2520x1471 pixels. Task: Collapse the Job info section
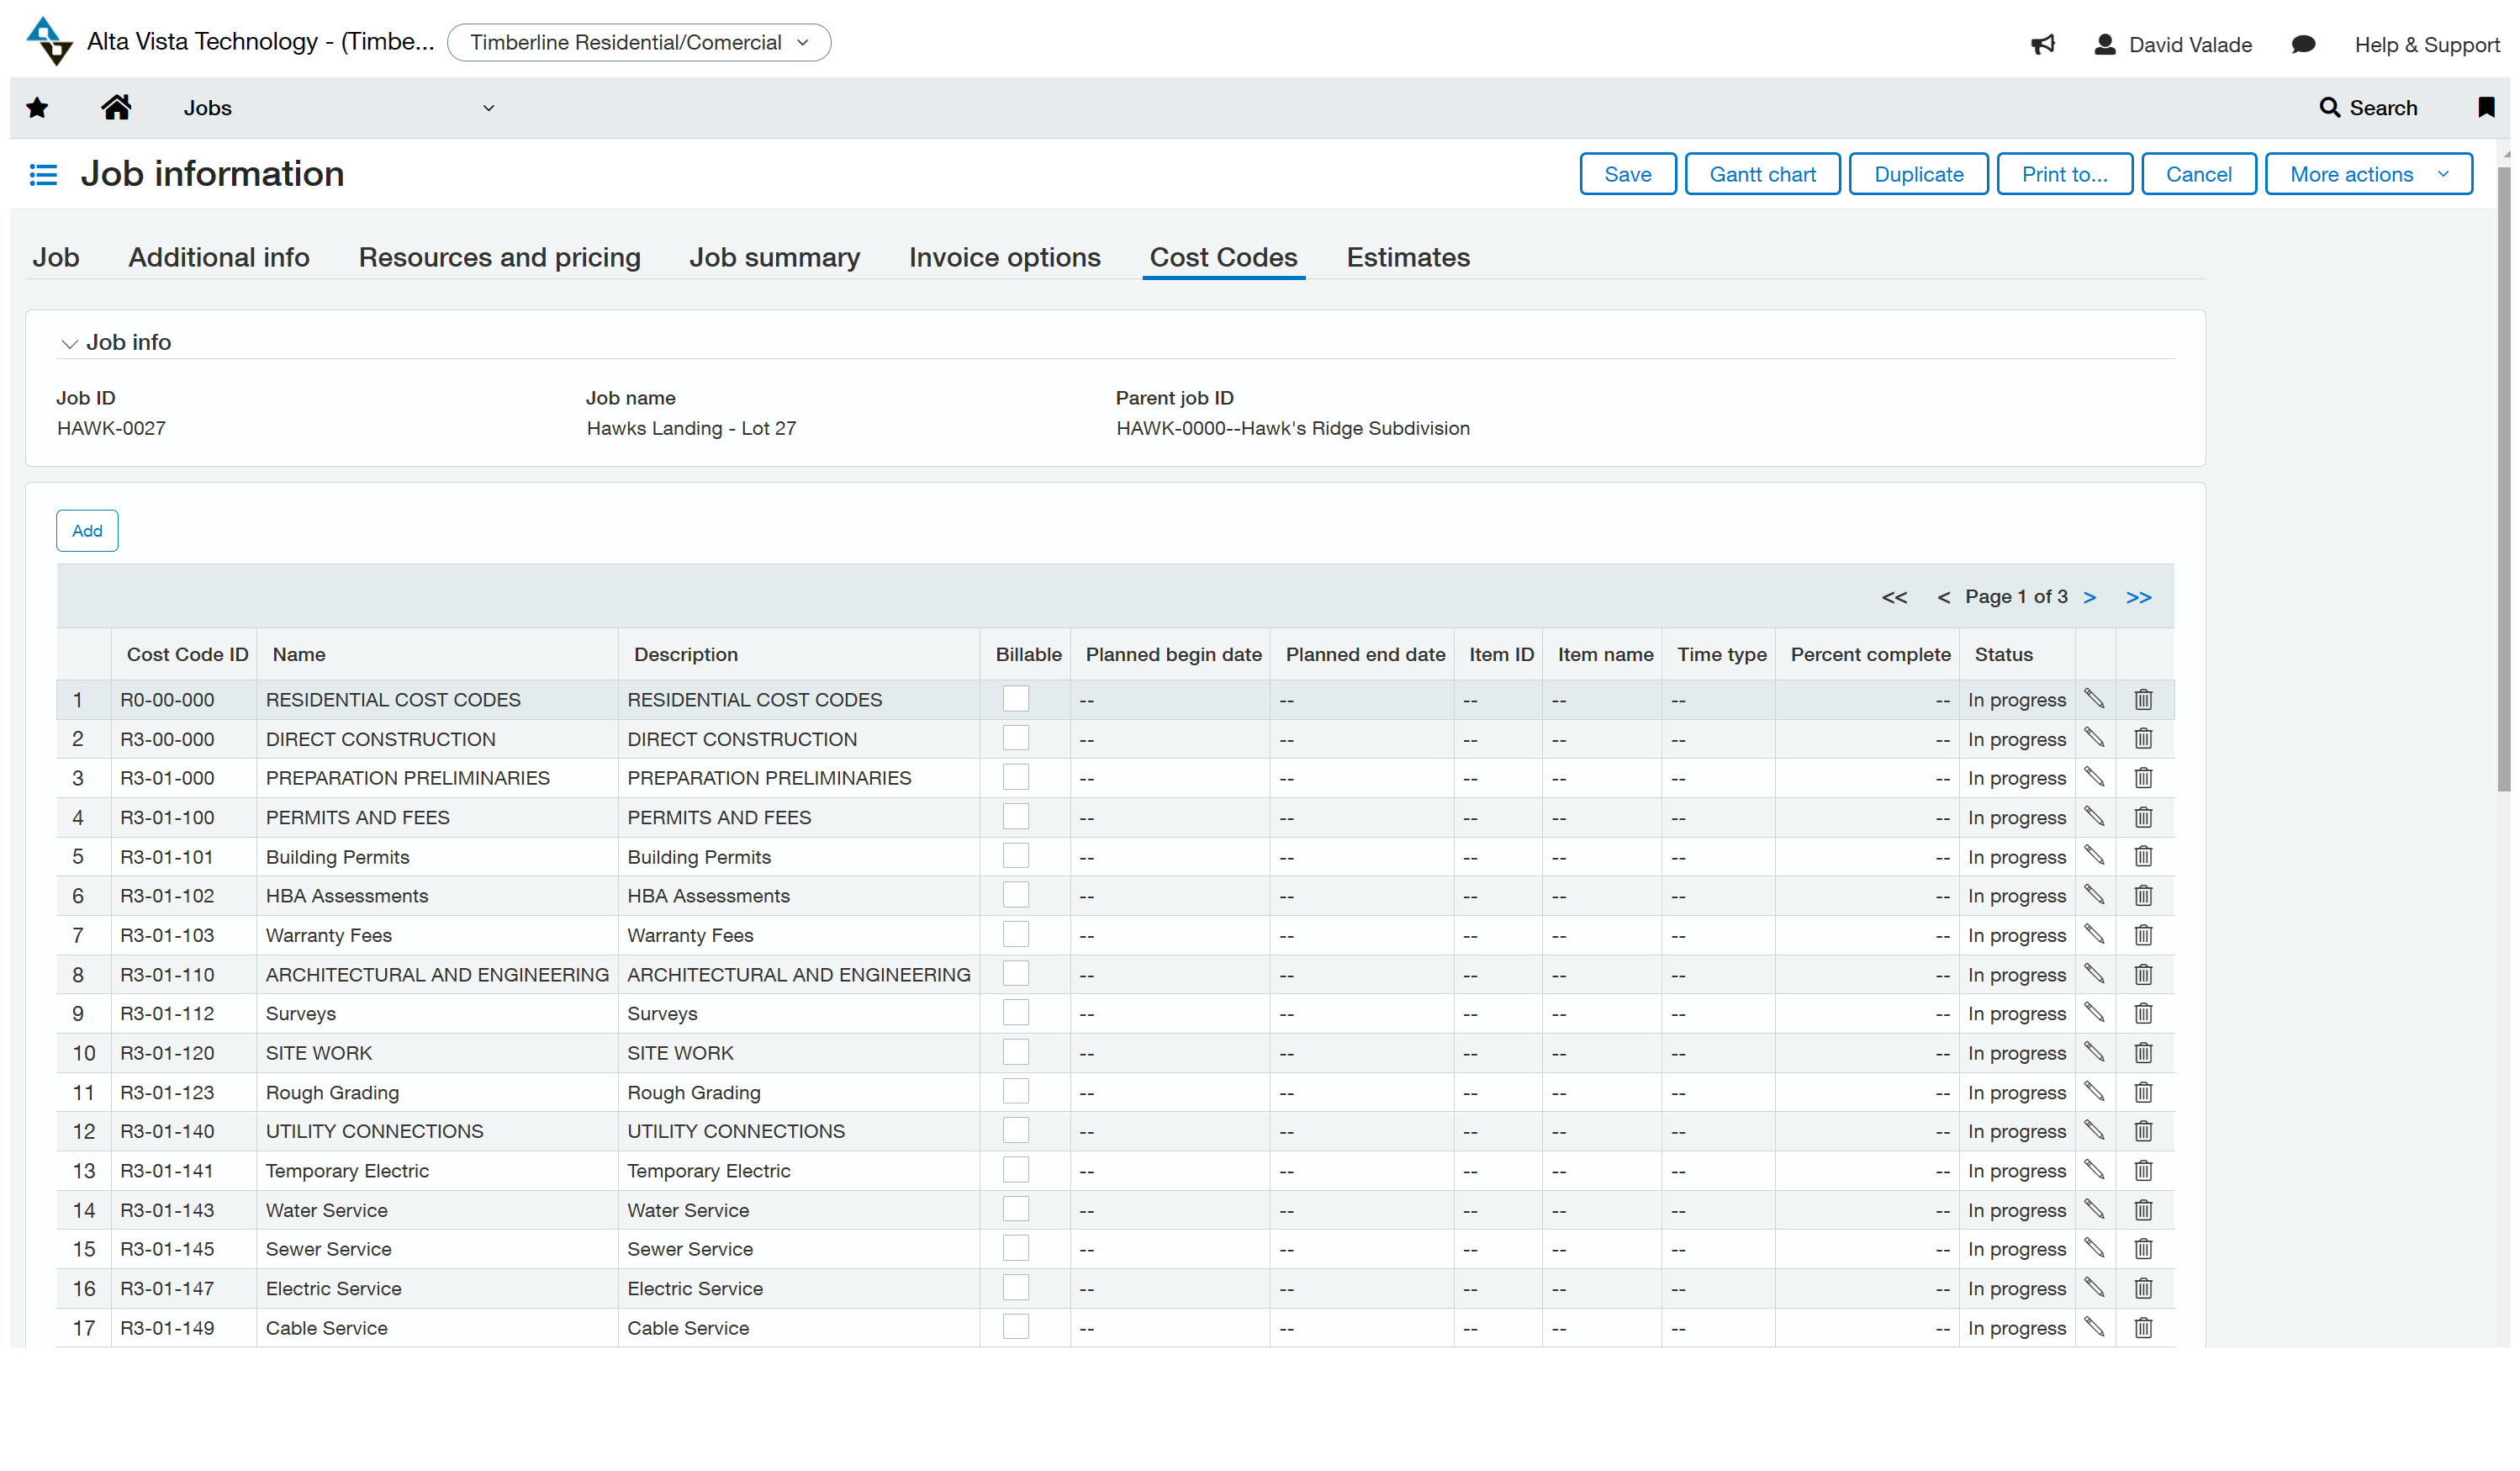pos(69,343)
